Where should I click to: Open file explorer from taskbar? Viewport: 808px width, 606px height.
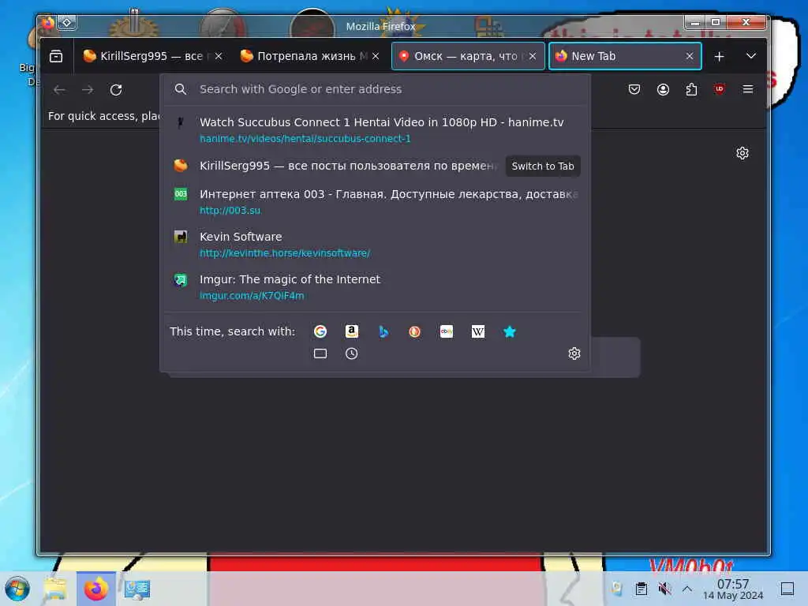tap(55, 589)
